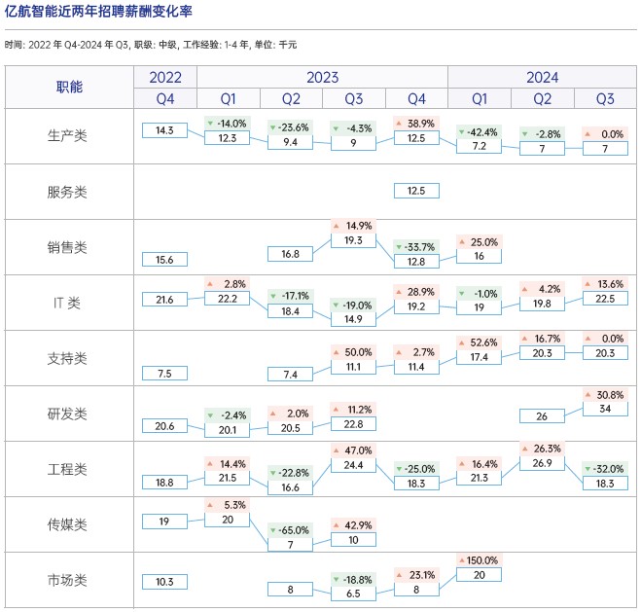Image resolution: width=641 pixels, height=612 pixels.
Task: Click the 12.5 value in the 服务类 row
Action: [415, 191]
